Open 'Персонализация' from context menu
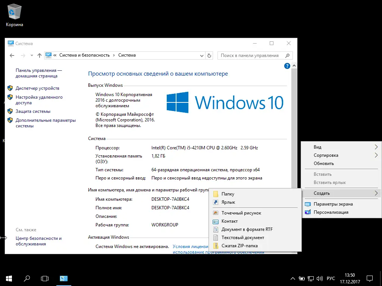Screen dimensions: 382x286 [342, 212]
